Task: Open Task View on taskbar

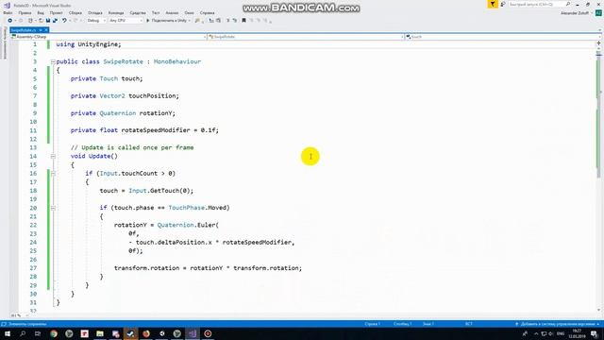Action: click(x=38, y=333)
